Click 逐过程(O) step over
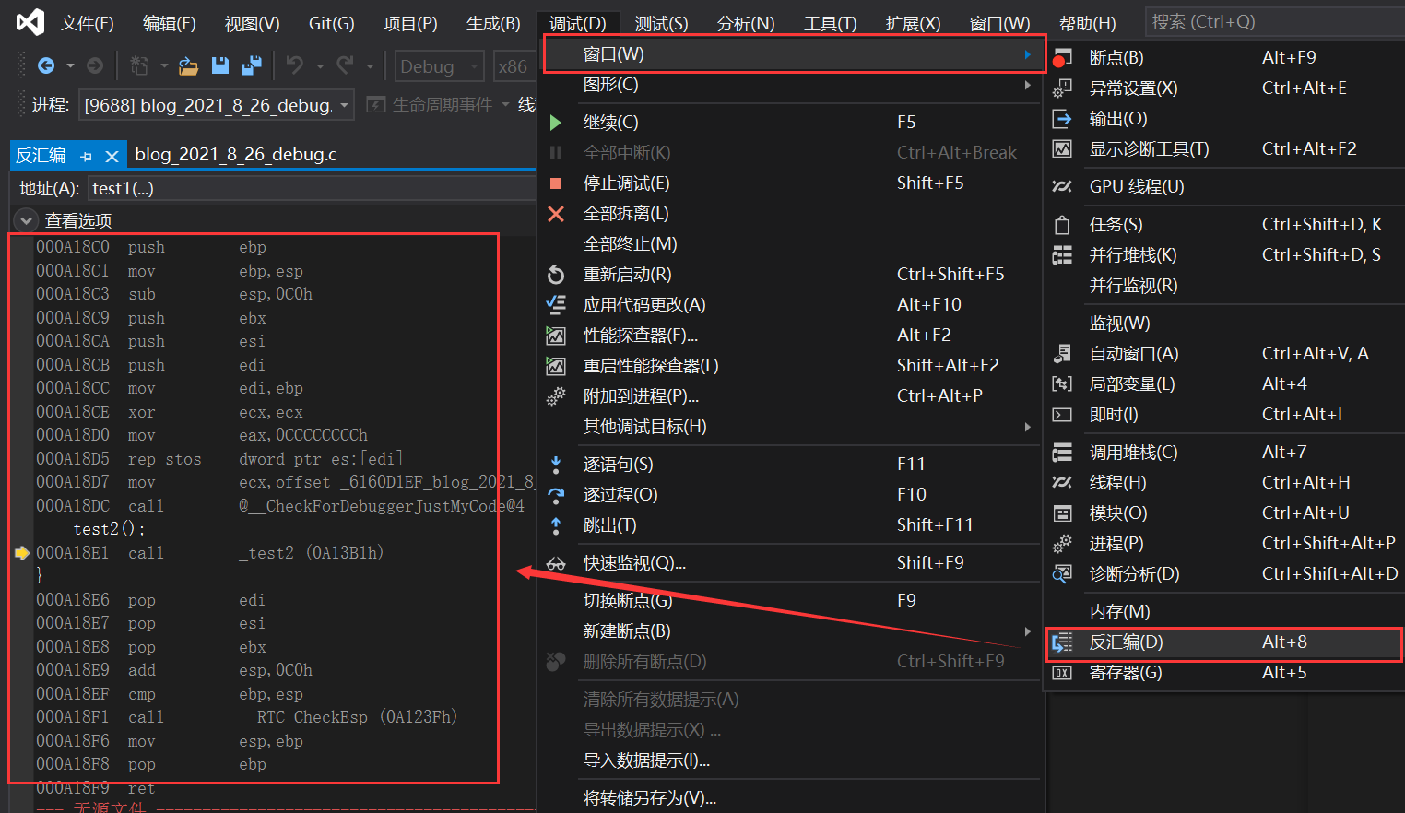This screenshot has width=1405, height=813. coord(788,494)
